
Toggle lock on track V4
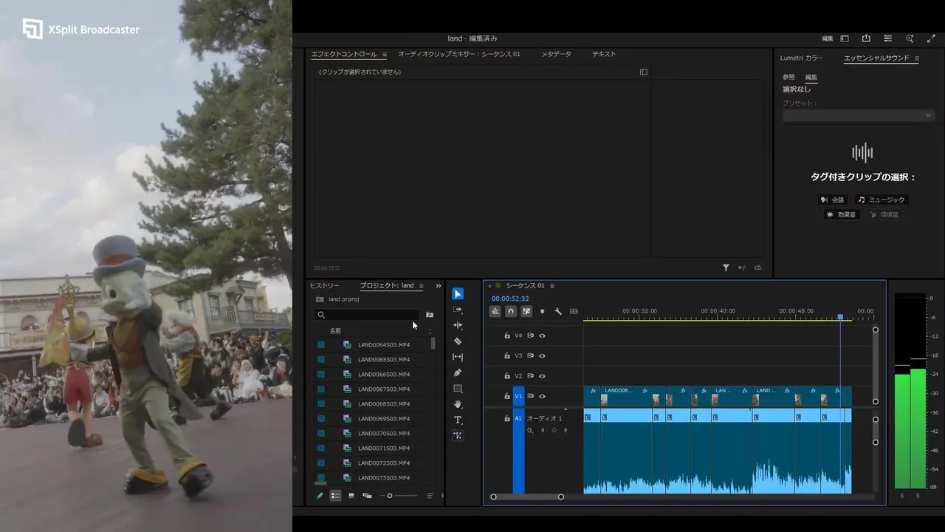(507, 335)
